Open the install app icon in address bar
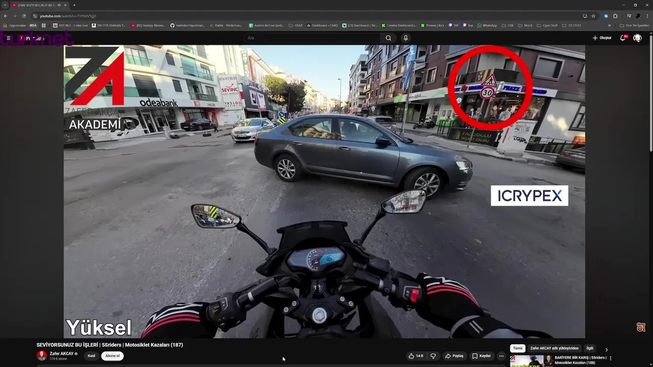653x367 pixels. tap(585, 16)
